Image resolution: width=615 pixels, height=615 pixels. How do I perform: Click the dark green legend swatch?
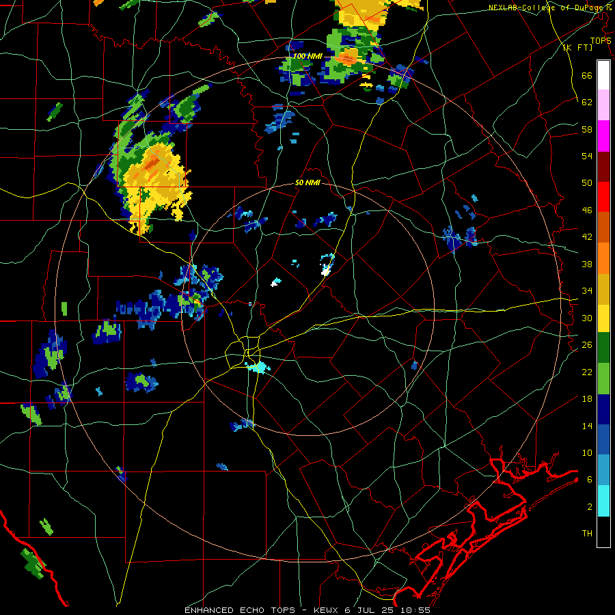603,348
